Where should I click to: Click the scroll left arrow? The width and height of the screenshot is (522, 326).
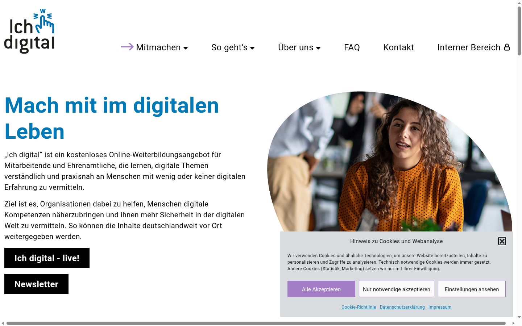[x=3, y=323]
